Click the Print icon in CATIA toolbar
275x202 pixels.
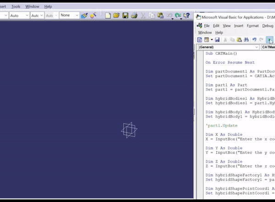pyautogui.click(x=134, y=16)
